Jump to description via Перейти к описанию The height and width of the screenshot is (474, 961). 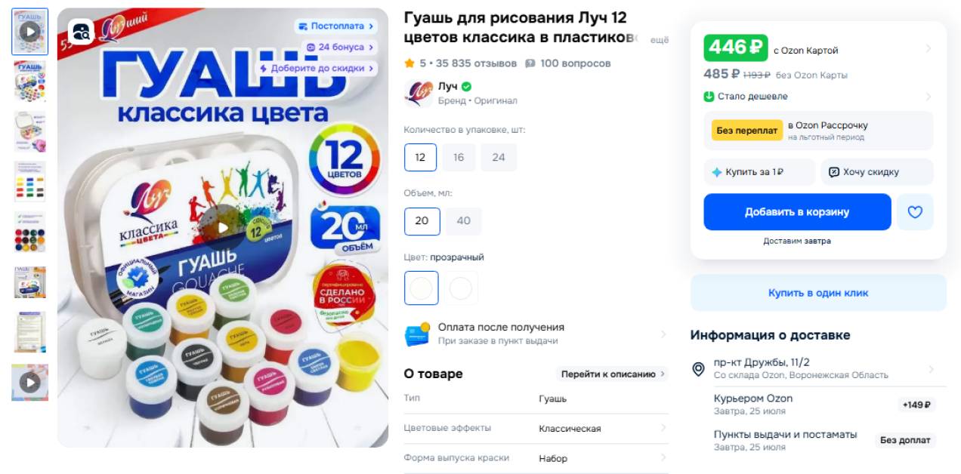coord(613,374)
